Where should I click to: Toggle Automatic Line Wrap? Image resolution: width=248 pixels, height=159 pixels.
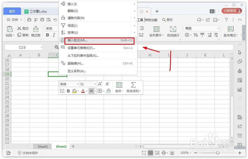click(173, 31)
